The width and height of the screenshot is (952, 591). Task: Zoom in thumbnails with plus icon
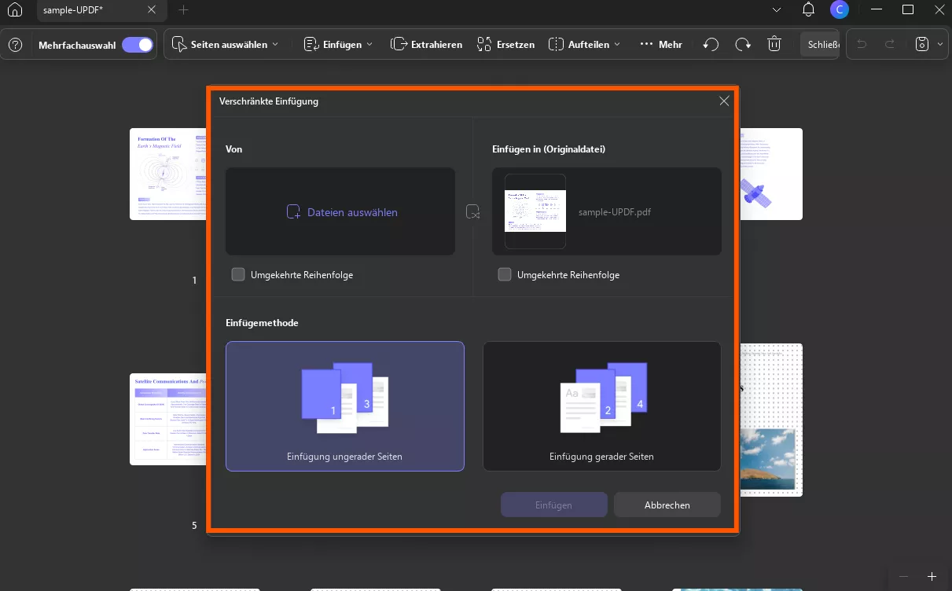[932, 576]
